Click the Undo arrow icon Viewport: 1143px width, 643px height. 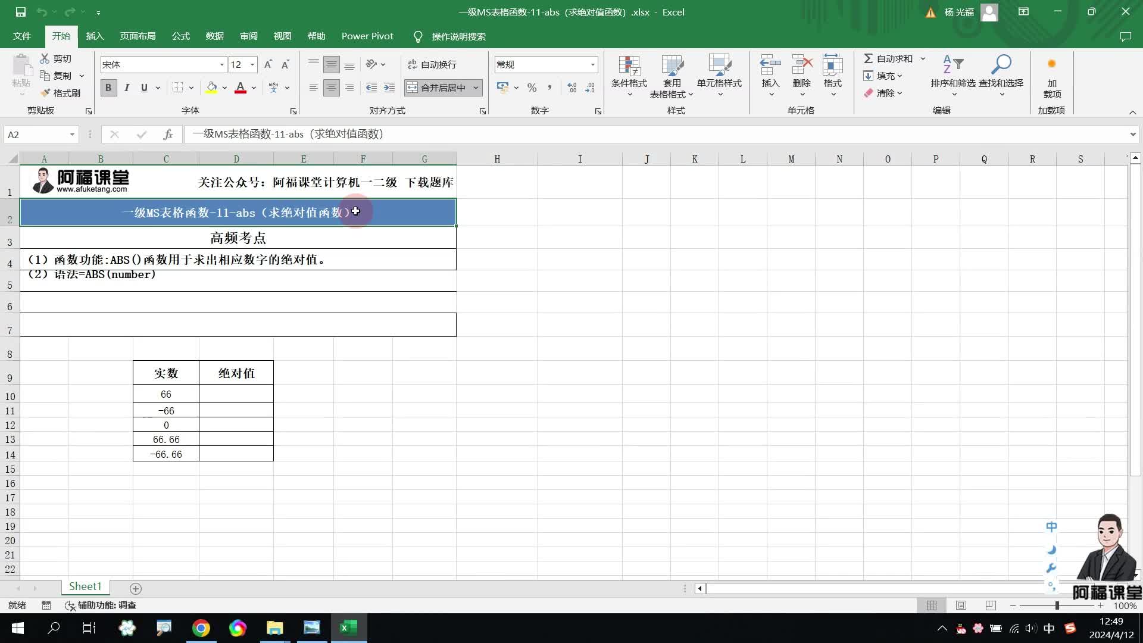pos(42,12)
